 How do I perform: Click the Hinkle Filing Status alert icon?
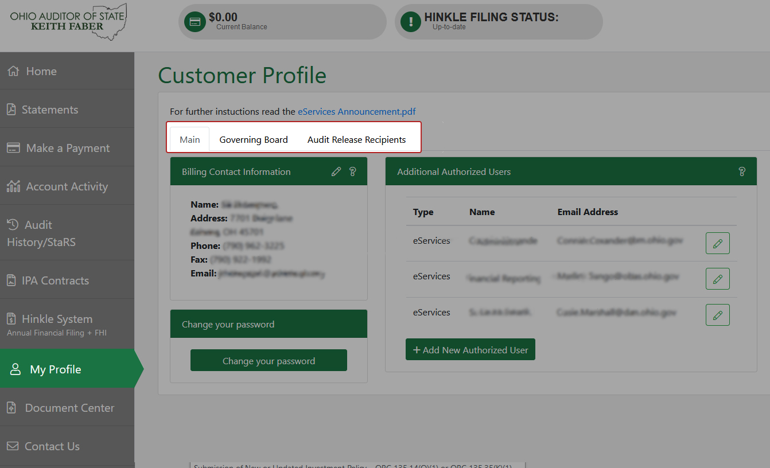[411, 22]
